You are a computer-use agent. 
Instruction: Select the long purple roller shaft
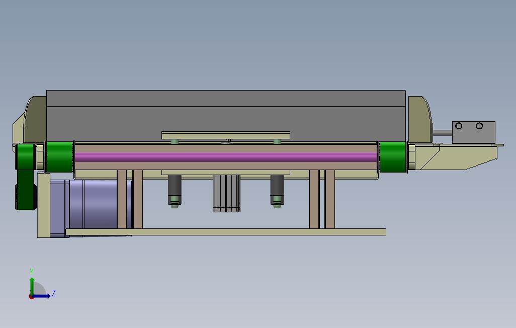(226, 157)
